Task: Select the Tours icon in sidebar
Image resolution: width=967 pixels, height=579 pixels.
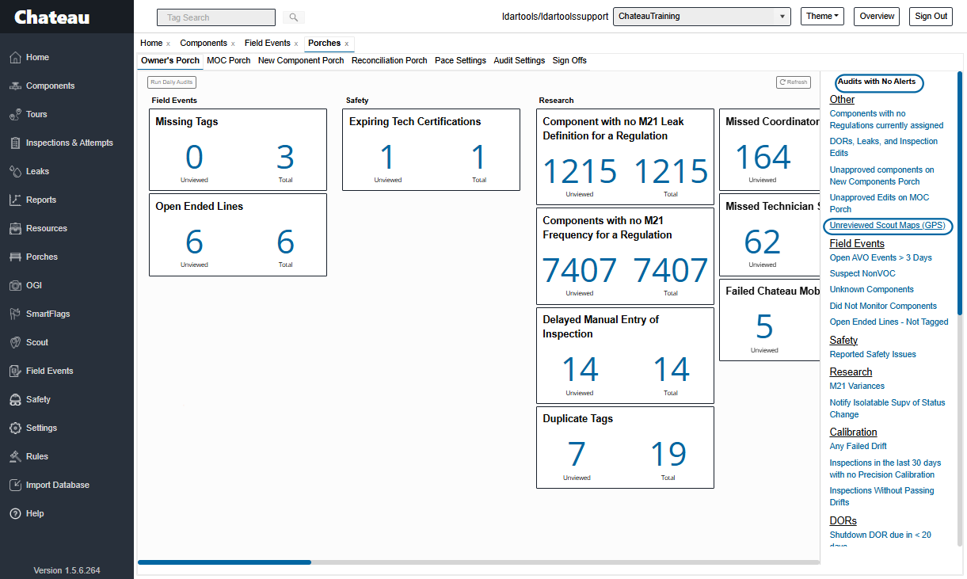Action: coord(14,114)
